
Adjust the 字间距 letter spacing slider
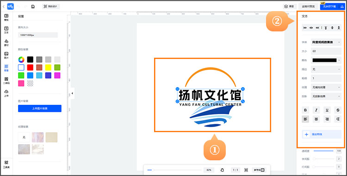pos(323,159)
